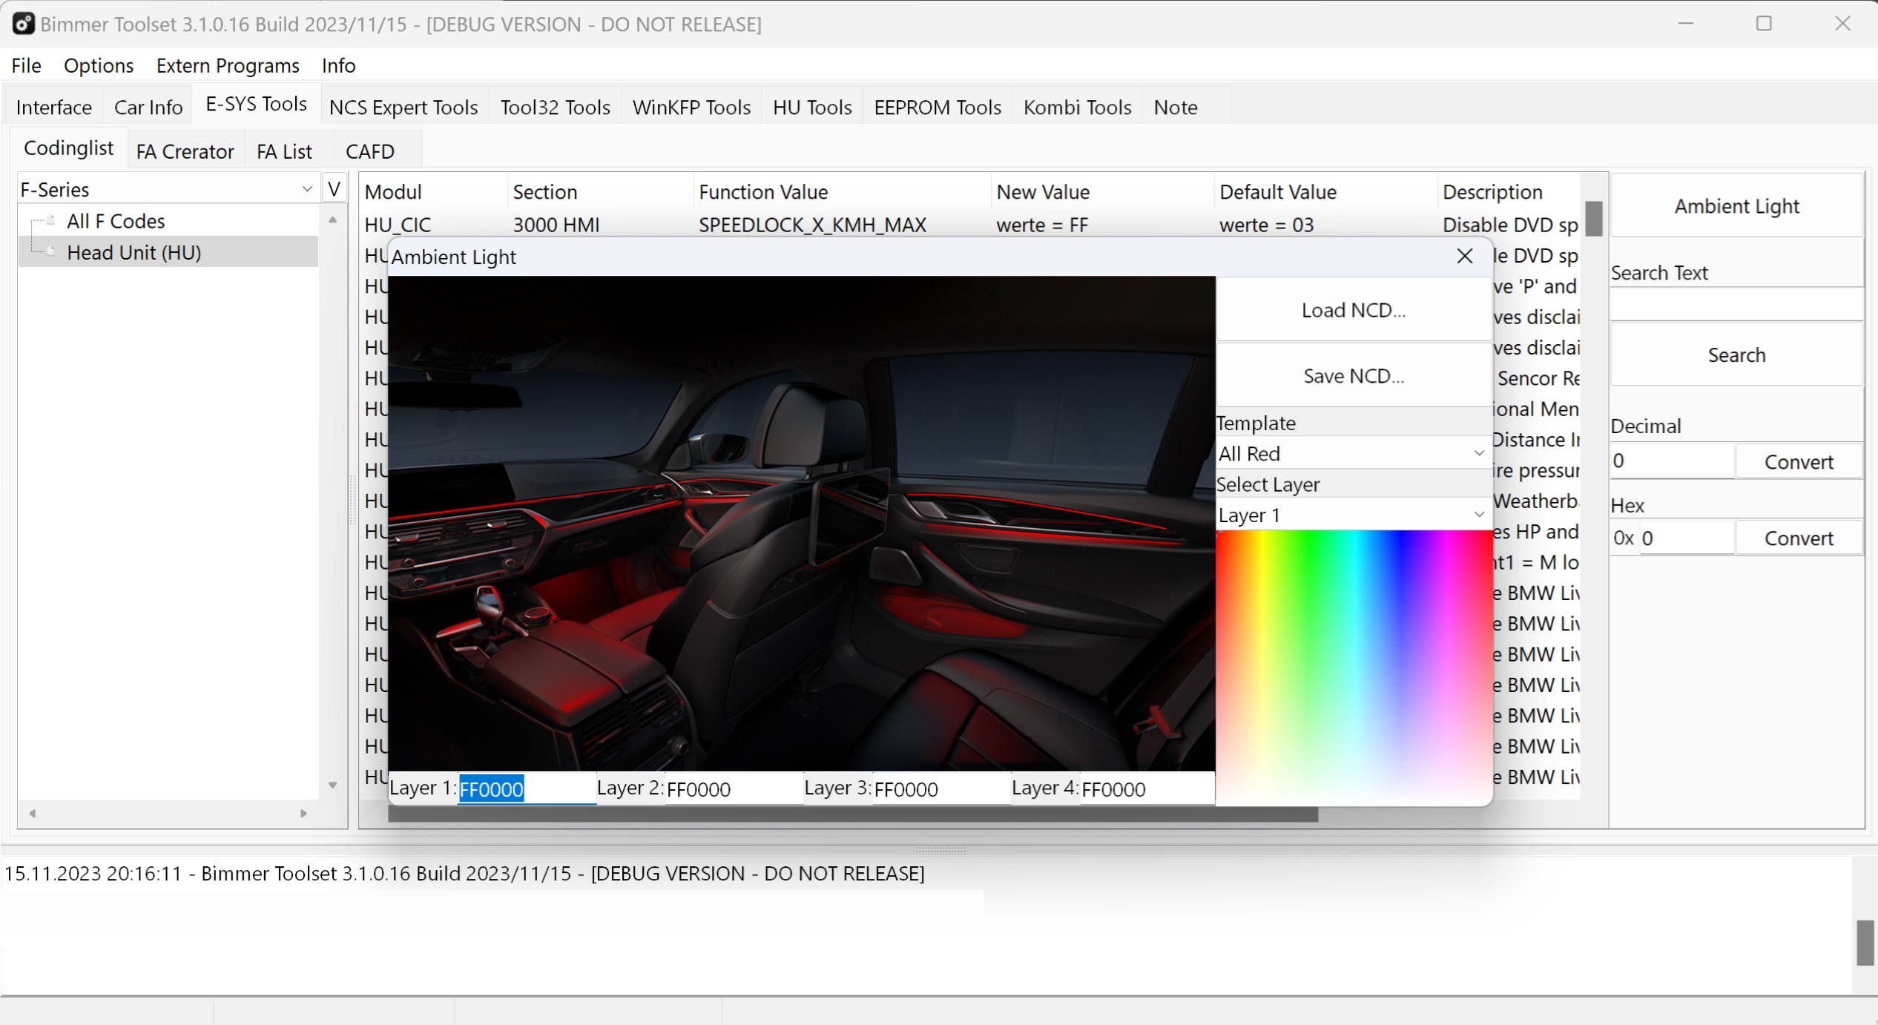Image resolution: width=1878 pixels, height=1025 pixels.
Task: Click Convert next to Hex field
Action: pyautogui.click(x=1799, y=538)
